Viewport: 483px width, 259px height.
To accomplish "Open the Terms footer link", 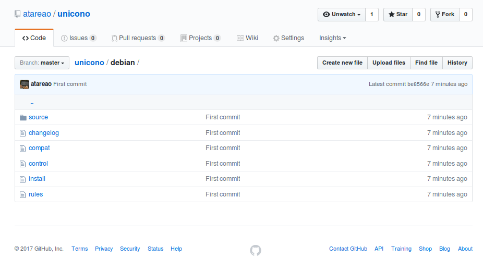I will coord(79,249).
